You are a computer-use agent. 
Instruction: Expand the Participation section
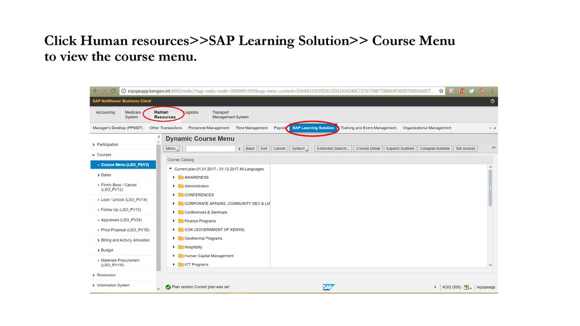pyautogui.click(x=93, y=145)
